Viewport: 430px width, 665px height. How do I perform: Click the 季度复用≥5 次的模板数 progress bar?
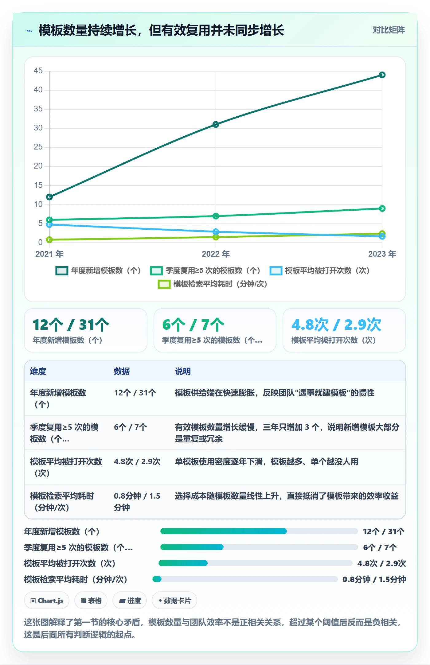(259, 547)
